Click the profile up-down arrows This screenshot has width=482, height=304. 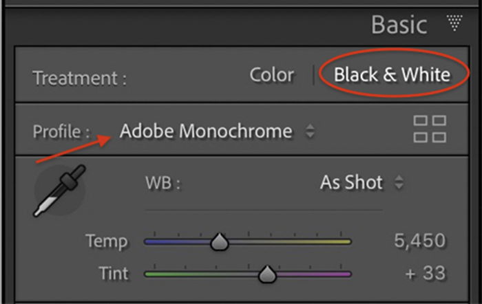[310, 131]
